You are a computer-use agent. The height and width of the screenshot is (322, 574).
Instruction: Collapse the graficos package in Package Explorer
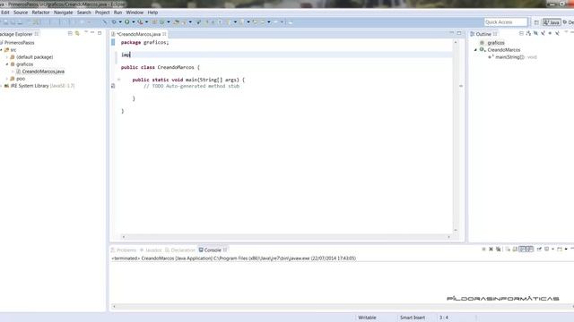coord(6,64)
